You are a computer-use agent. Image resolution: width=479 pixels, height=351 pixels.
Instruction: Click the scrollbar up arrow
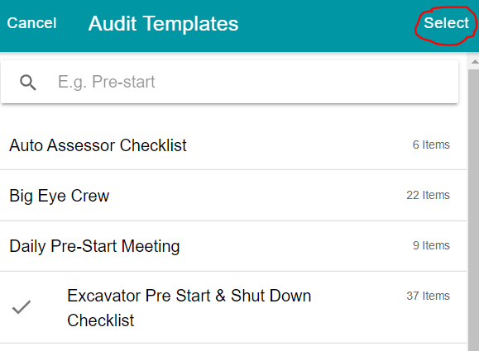(474, 62)
